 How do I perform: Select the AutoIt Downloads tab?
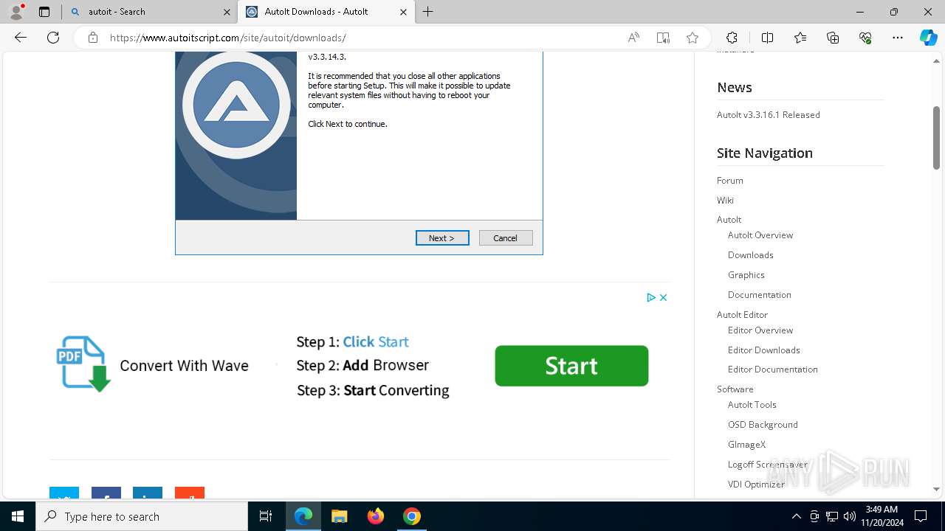[x=326, y=12]
